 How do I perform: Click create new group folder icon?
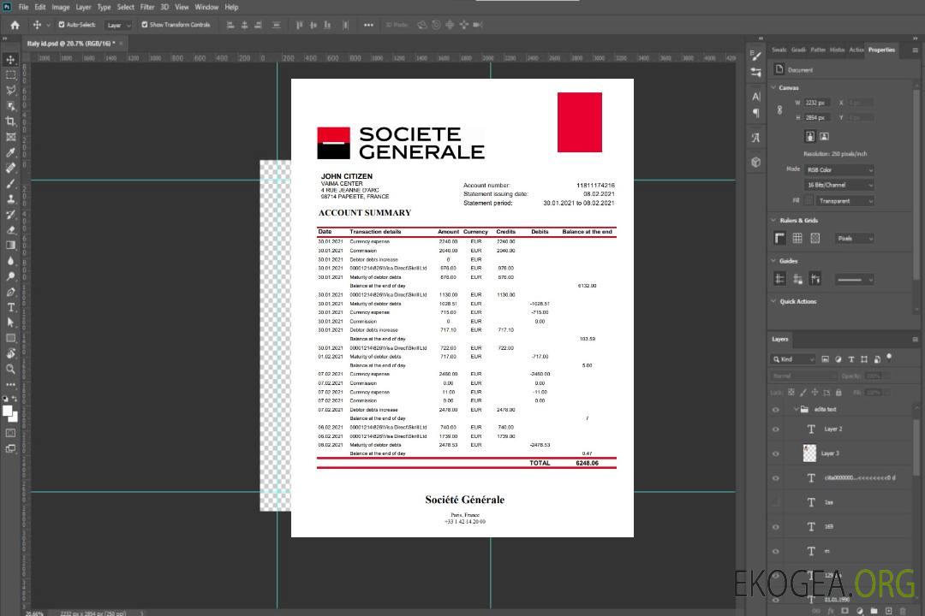(x=874, y=611)
